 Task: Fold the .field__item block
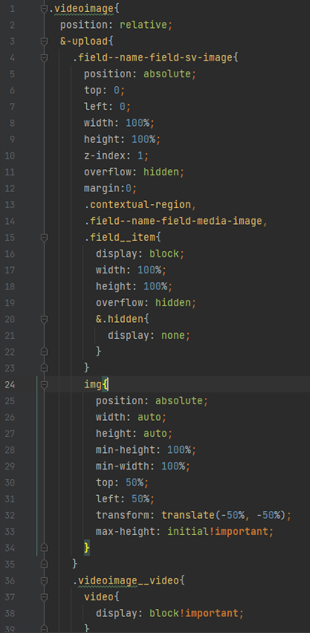point(44,238)
